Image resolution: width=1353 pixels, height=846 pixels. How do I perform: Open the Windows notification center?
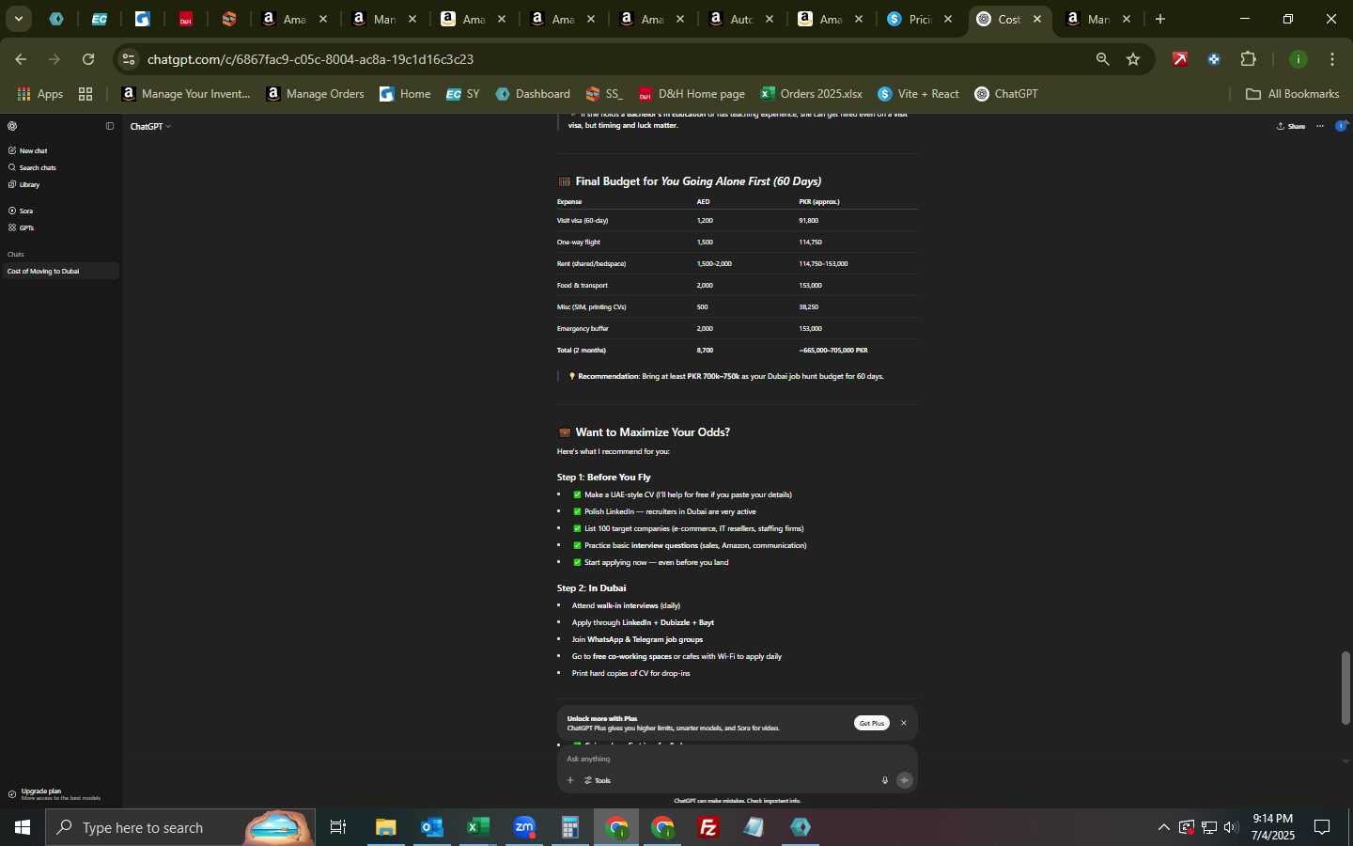[x=1322, y=827]
